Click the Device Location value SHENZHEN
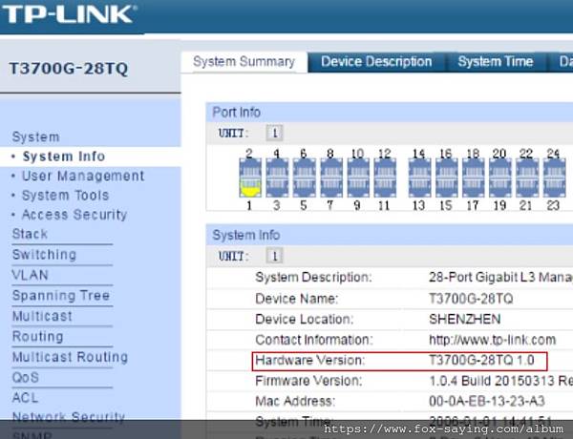The image size is (573, 439). coord(465,319)
